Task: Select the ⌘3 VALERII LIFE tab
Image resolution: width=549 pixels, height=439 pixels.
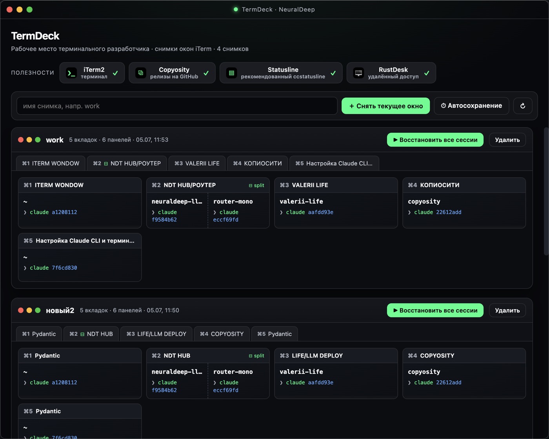Action: point(197,163)
